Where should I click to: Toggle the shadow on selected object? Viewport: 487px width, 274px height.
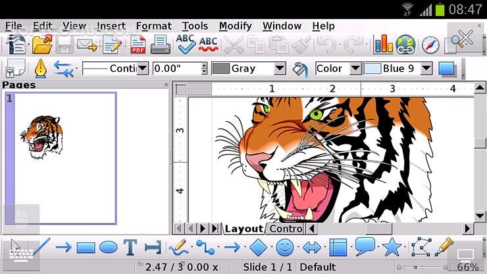point(448,68)
